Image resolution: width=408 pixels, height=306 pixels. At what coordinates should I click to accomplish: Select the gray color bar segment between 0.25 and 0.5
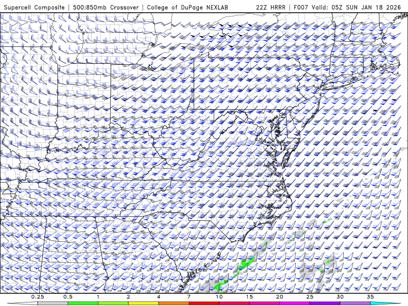pos(53,303)
